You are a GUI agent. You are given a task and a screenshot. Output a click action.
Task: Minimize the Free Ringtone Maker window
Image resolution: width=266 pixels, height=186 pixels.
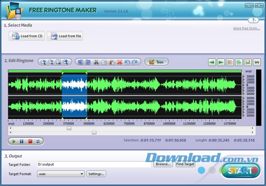tap(249, 5)
